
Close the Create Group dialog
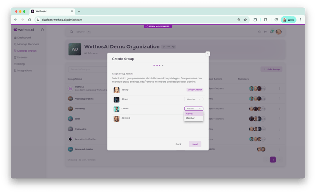click(x=208, y=54)
